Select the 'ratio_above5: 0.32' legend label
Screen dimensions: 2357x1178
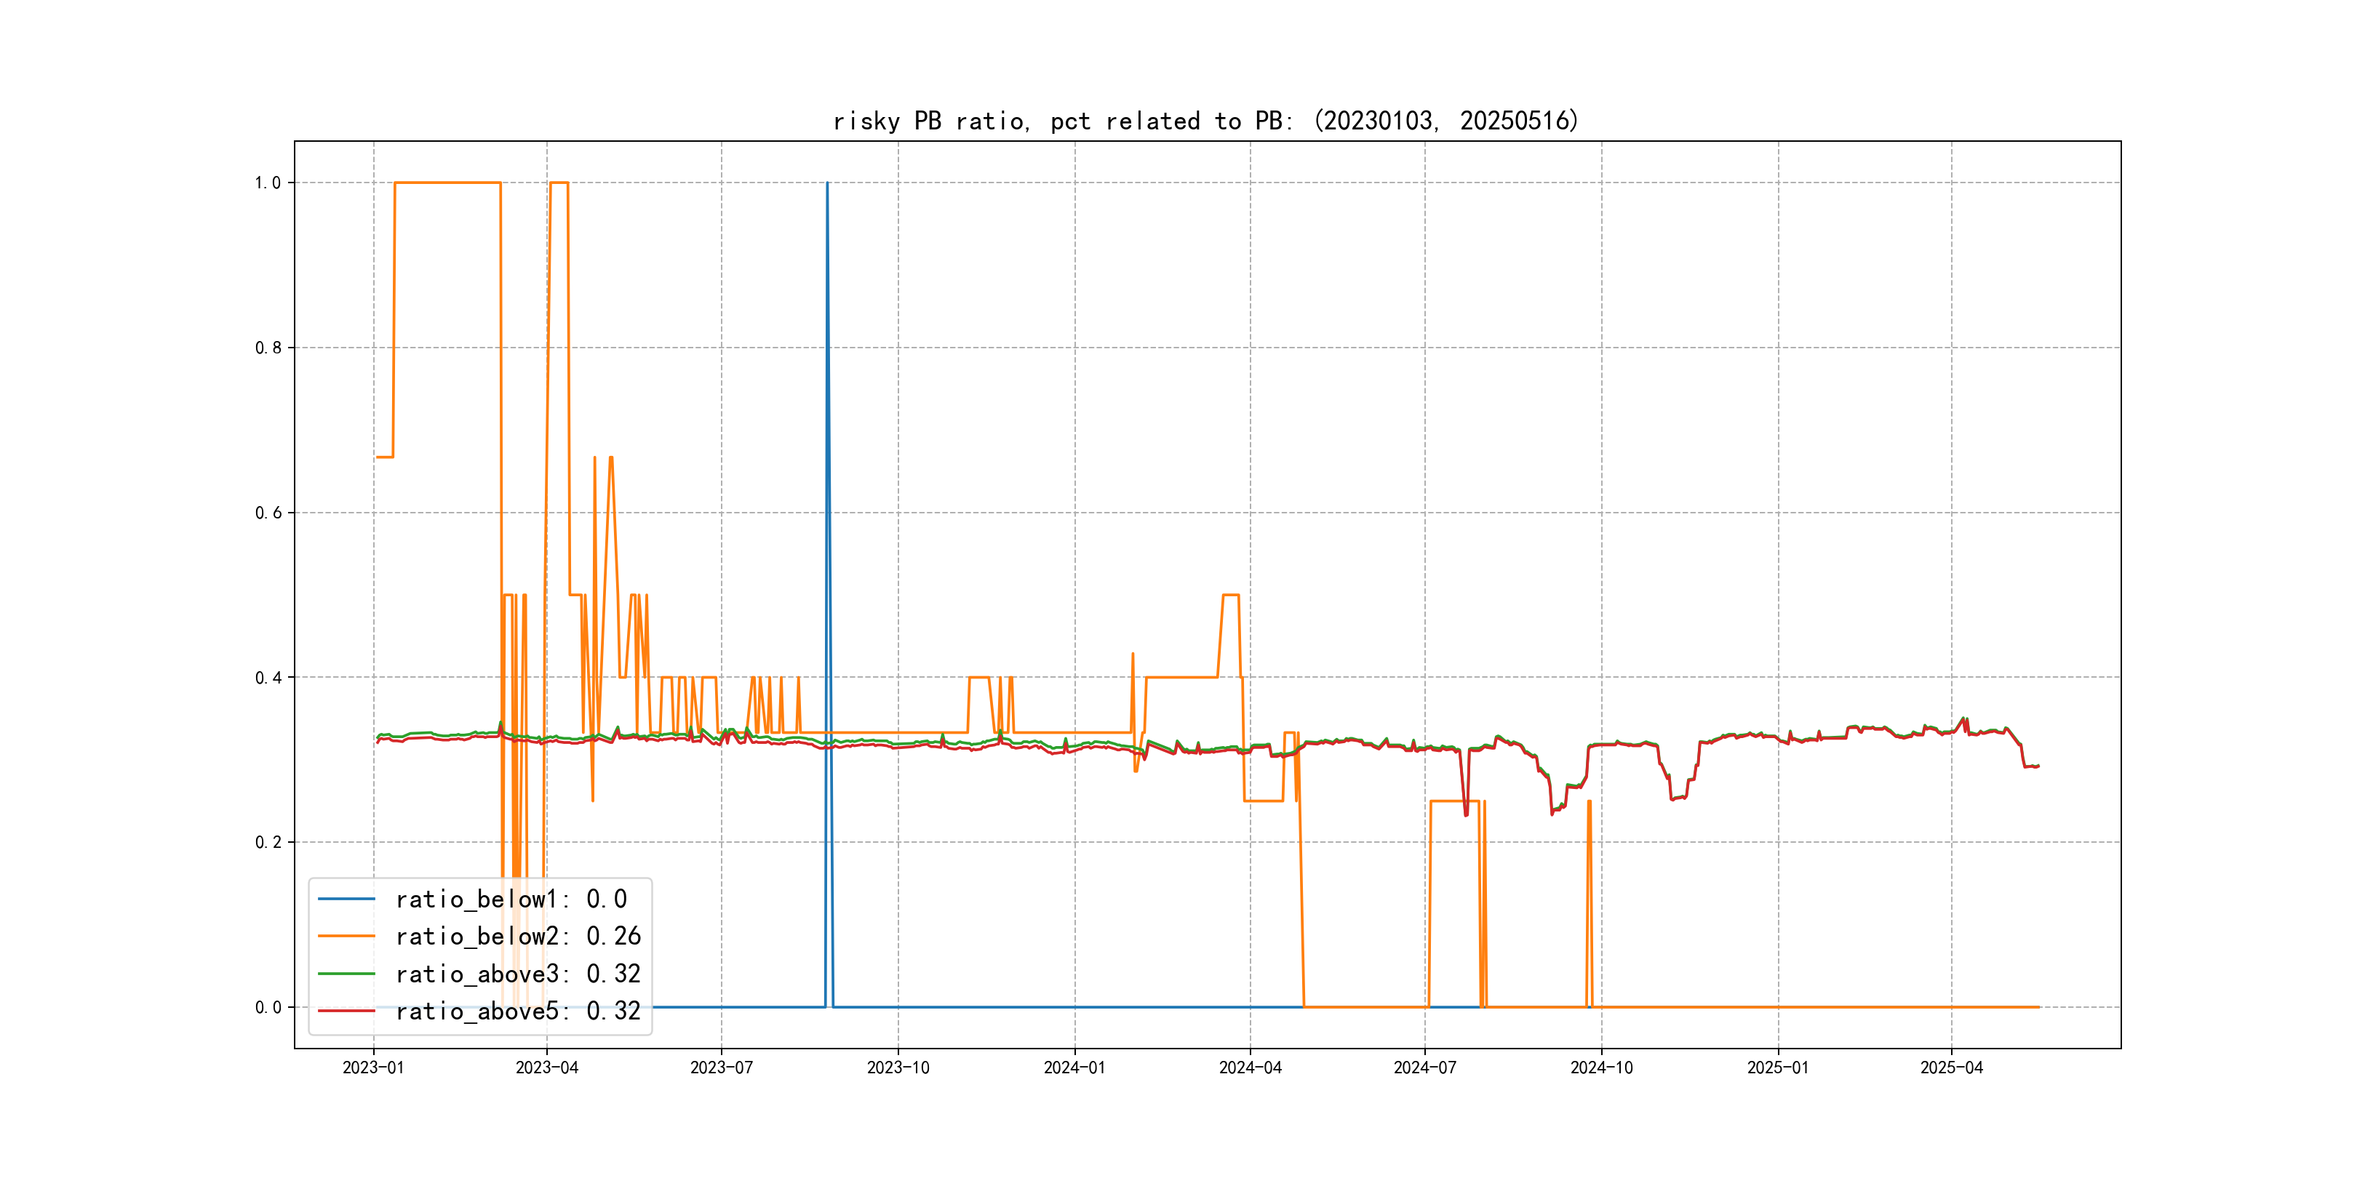(x=518, y=1011)
